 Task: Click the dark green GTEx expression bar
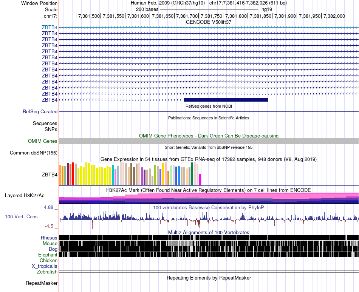pyautogui.click(x=192, y=174)
